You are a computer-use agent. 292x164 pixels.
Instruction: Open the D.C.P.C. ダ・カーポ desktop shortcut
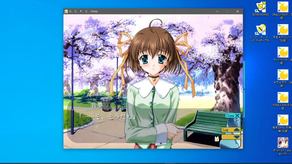pos(260,33)
